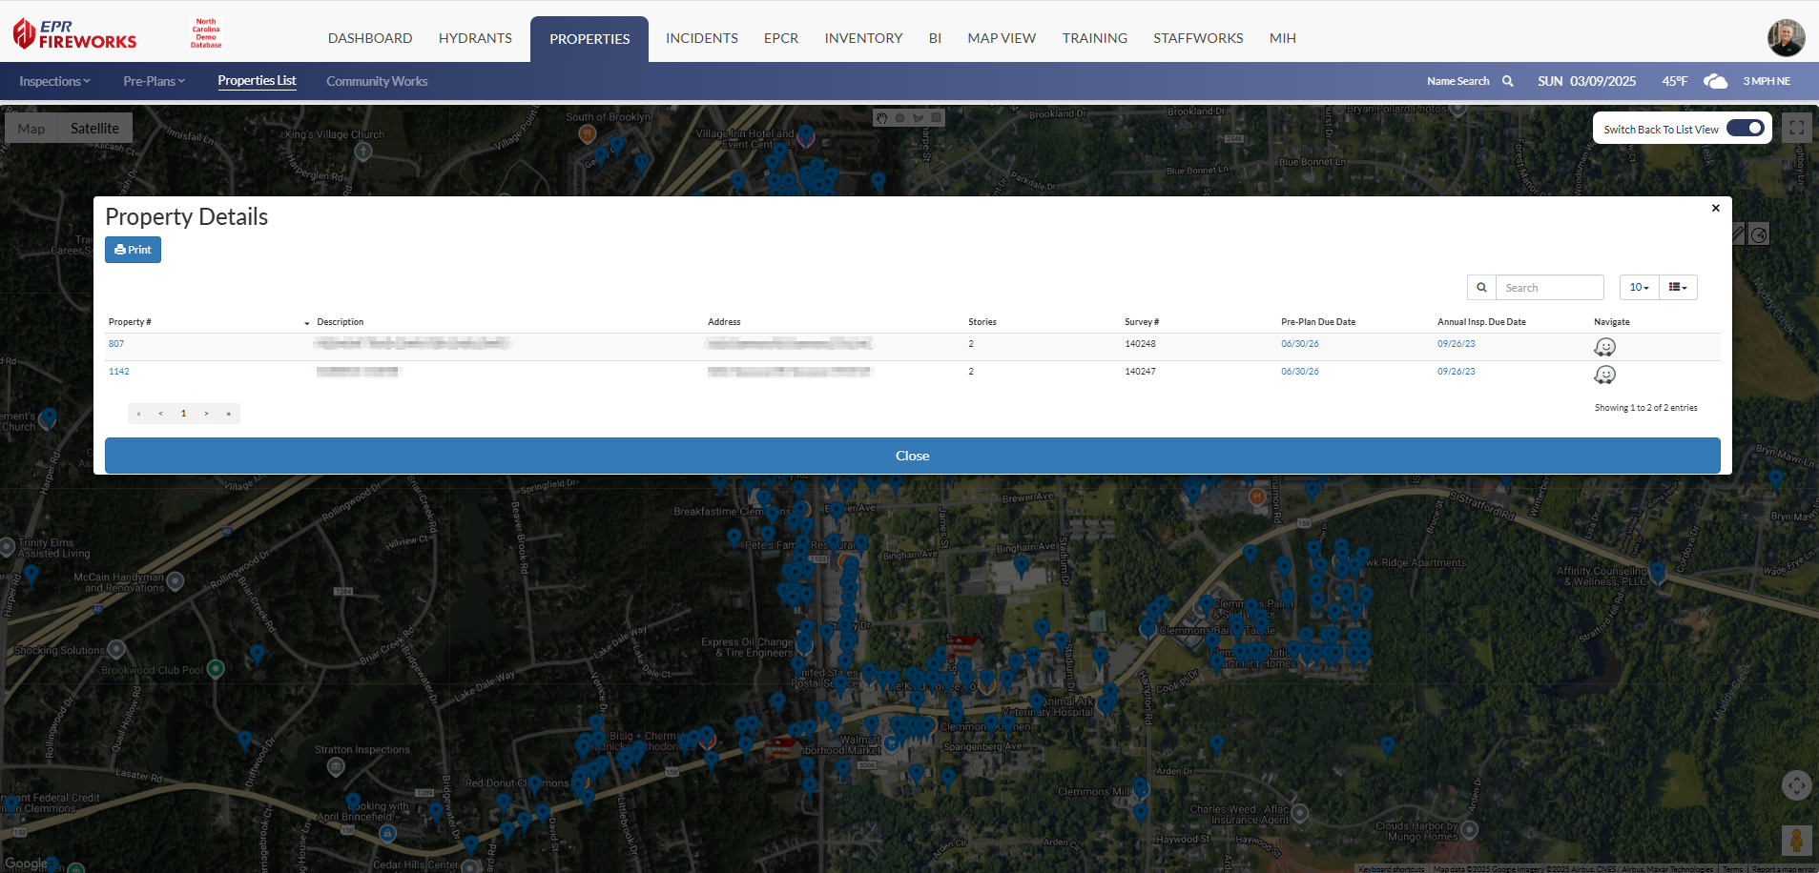This screenshot has width=1819, height=873.
Task: Open property number 1142 link
Action: [119, 372]
